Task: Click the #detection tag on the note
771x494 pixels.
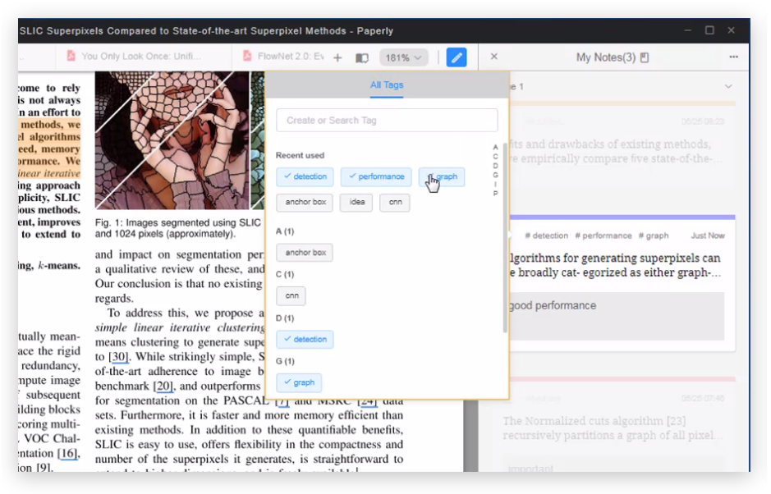Action: pos(546,236)
